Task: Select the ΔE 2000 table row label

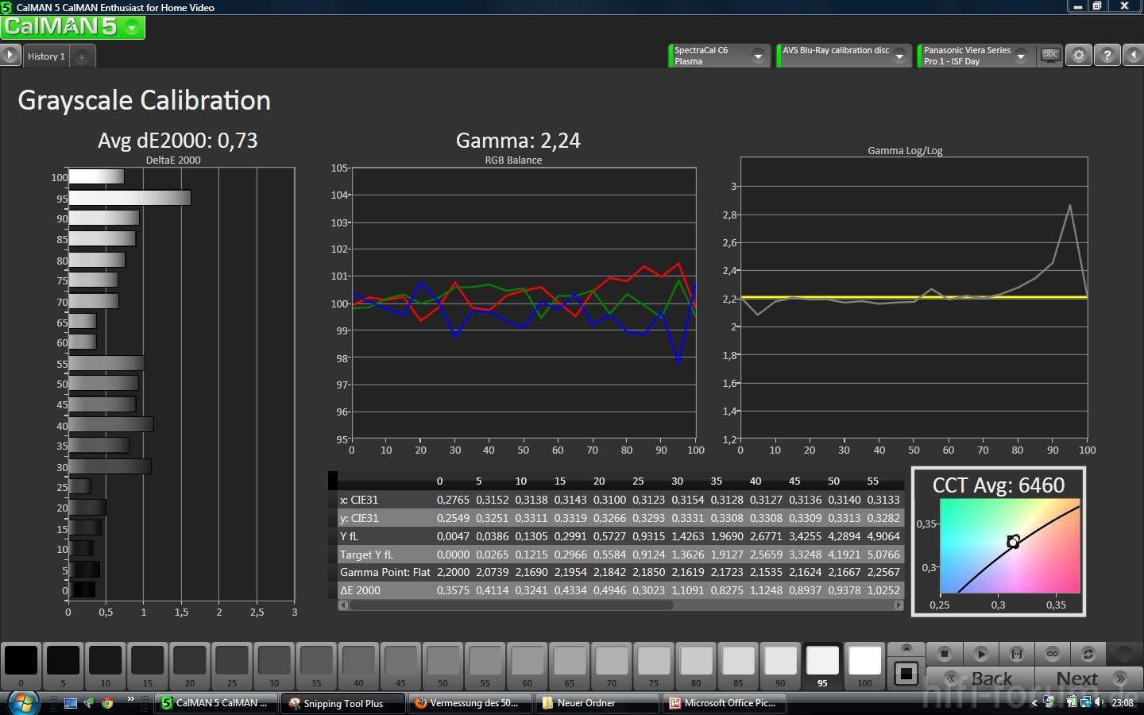Action: point(360,590)
